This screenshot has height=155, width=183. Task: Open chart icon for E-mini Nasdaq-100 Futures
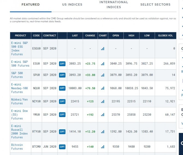coord(103,88)
